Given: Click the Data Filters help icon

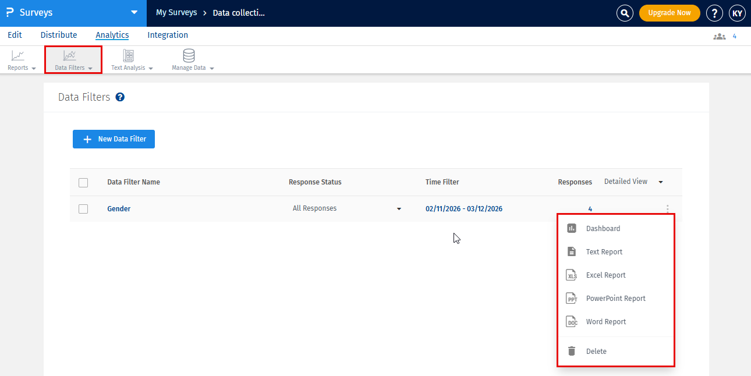Looking at the screenshot, I should click(x=120, y=97).
